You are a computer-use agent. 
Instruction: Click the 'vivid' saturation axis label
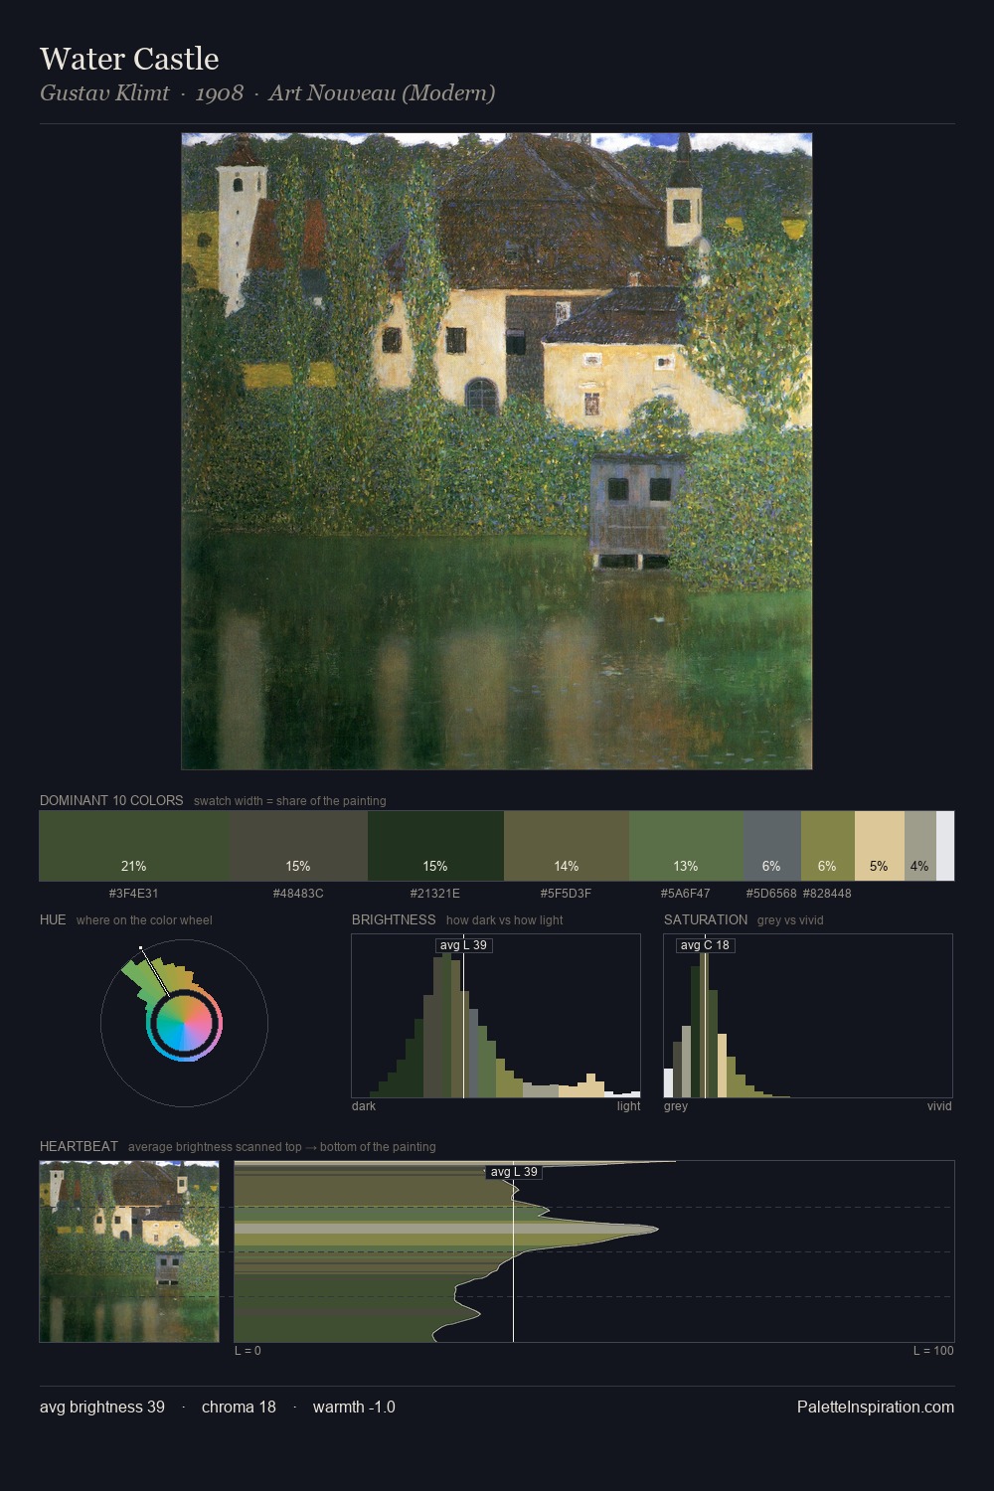pyautogui.click(x=939, y=1106)
